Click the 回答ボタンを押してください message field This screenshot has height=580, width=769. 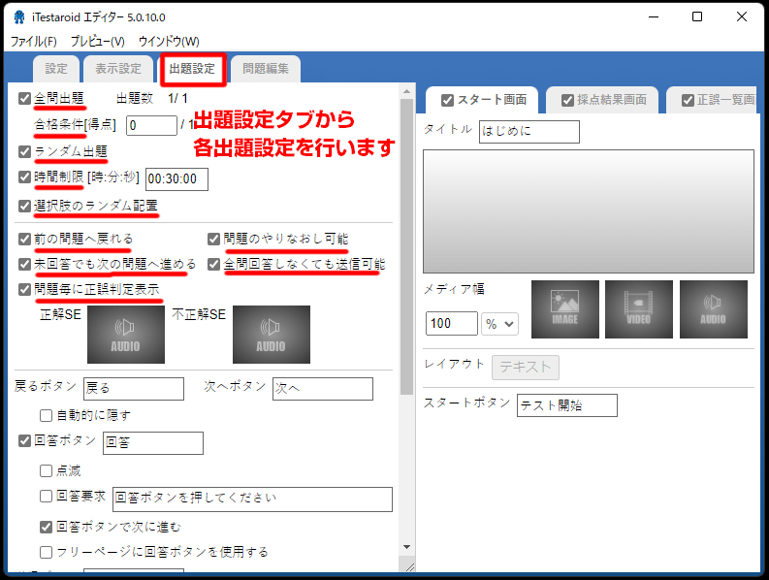pyautogui.click(x=252, y=499)
